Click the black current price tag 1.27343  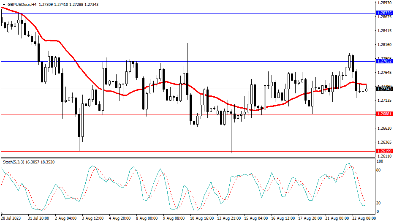click(x=384, y=89)
